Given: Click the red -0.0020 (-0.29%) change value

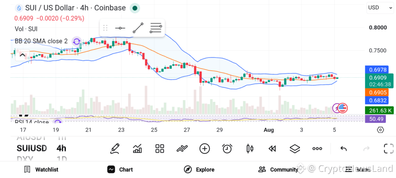Looking at the screenshot, I should 60,19.
